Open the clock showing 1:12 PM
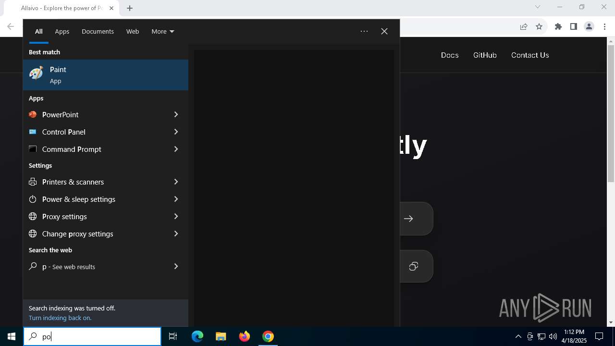This screenshot has height=346, width=615. [x=574, y=336]
